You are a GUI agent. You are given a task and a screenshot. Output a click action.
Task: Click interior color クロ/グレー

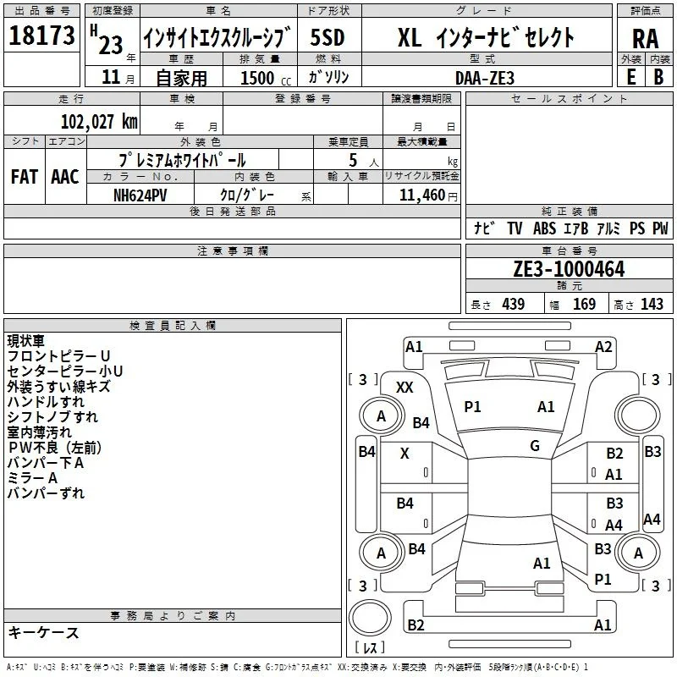pos(247,195)
